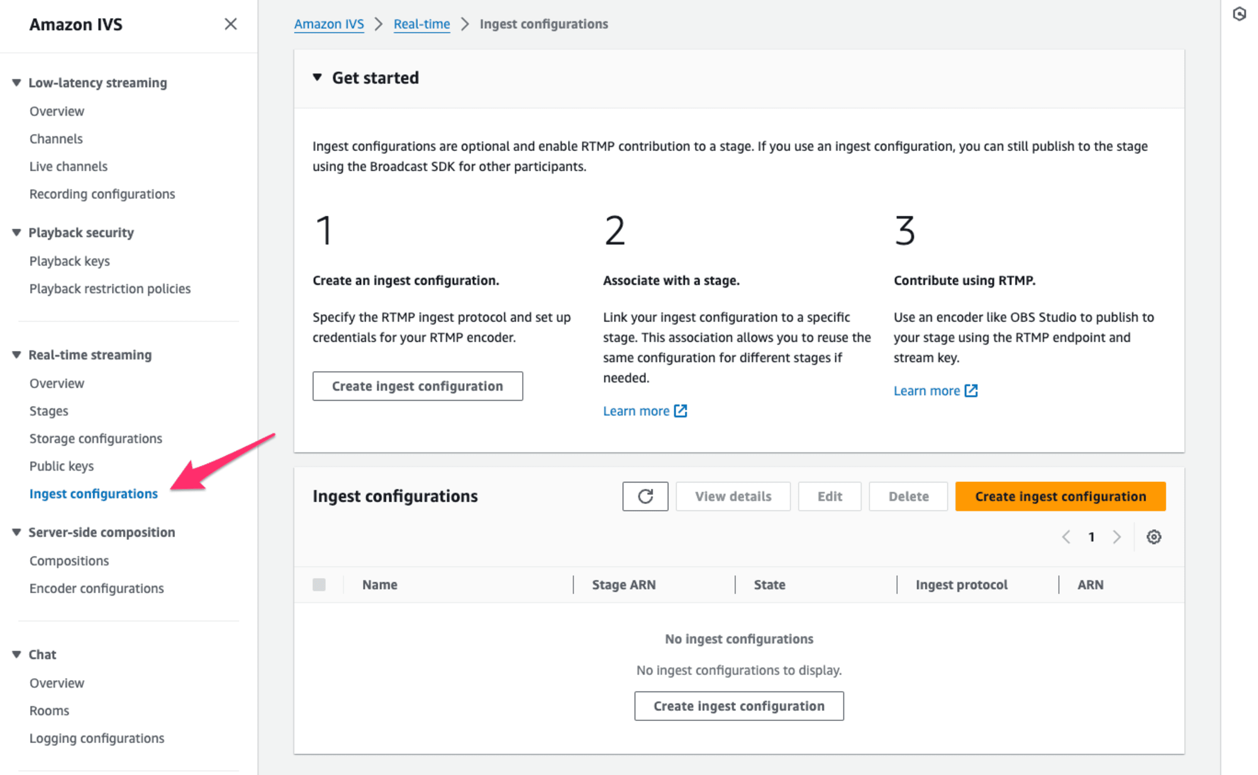Collapse the Chat section
1258x775 pixels.
click(17, 654)
